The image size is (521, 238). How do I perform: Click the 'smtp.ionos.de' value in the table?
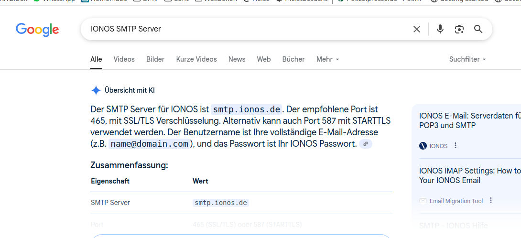[x=221, y=203]
